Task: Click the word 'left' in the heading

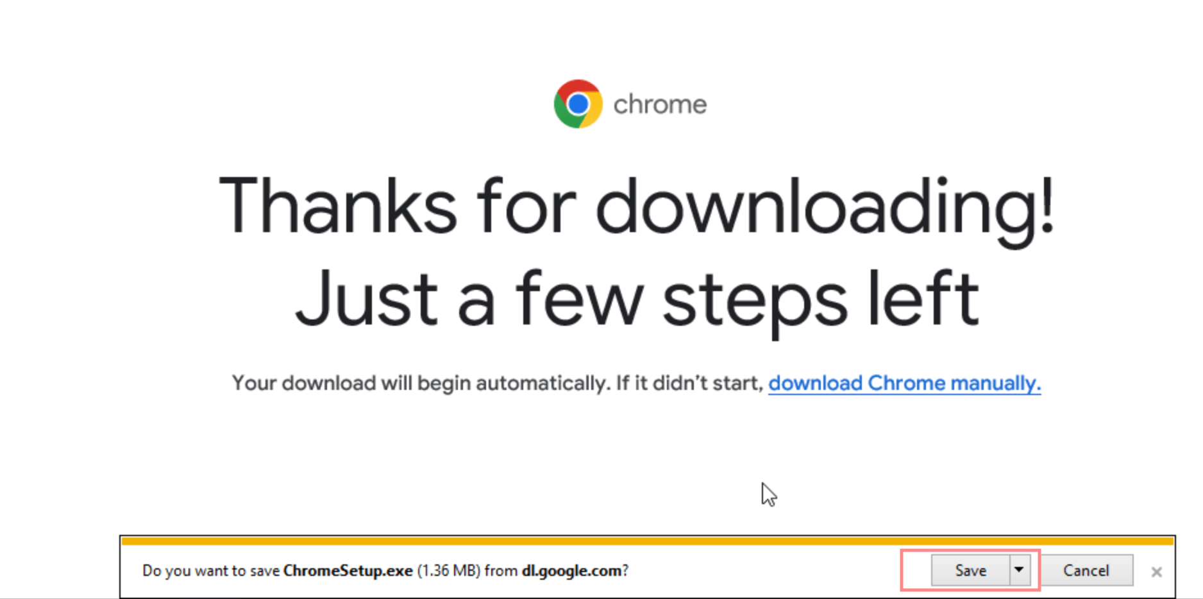Action: click(922, 298)
